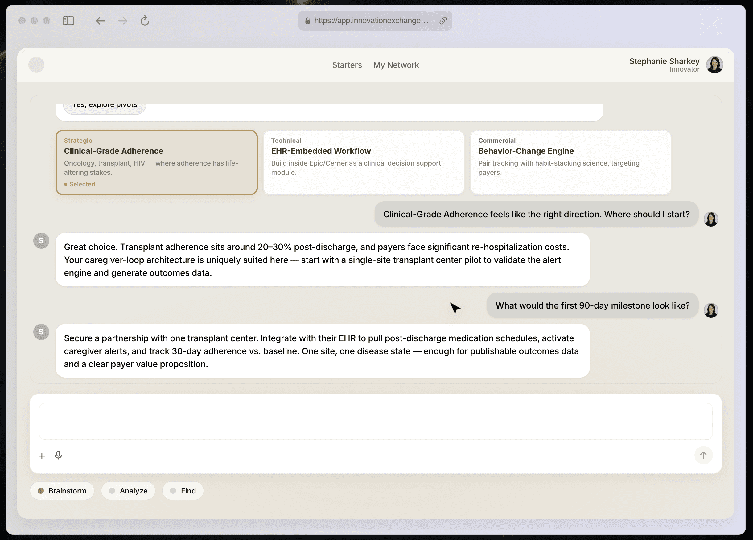This screenshot has height=540, width=753.
Task: Click the round app logo icon
Action: click(x=36, y=65)
